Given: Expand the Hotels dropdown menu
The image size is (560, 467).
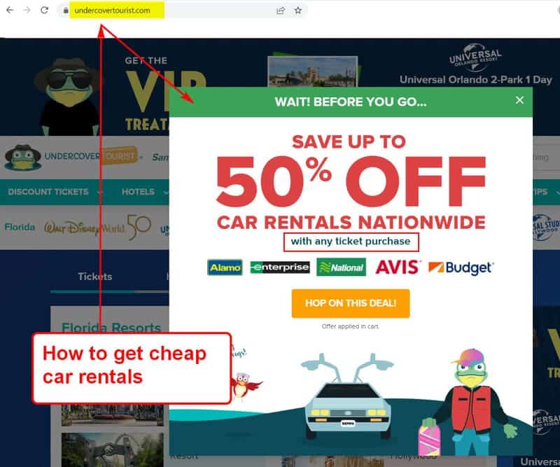Looking at the screenshot, I should 144,192.
